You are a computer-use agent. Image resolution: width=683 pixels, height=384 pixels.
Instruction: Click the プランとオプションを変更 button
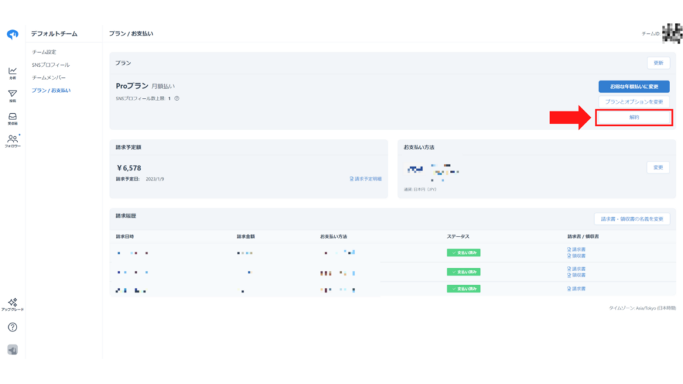coord(634,102)
